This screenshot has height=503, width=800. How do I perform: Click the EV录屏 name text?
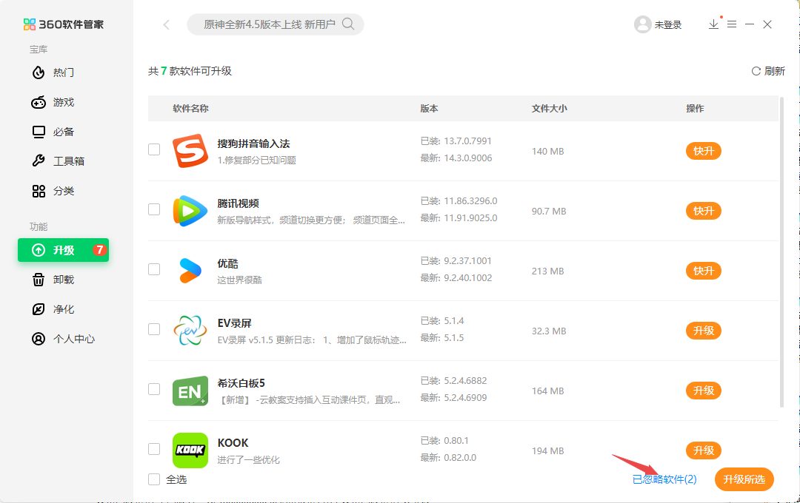tap(235, 323)
